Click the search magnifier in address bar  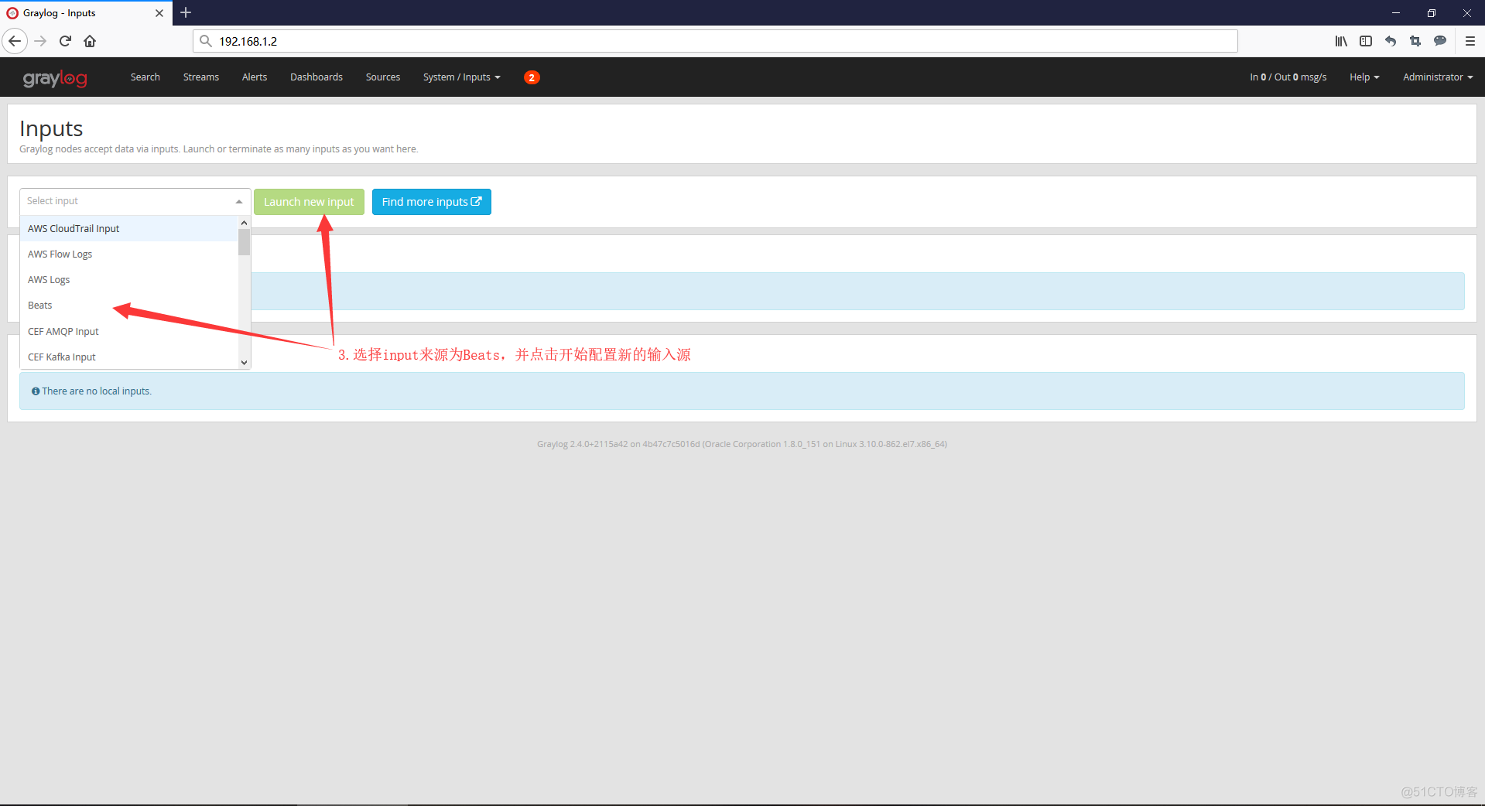pyautogui.click(x=205, y=41)
